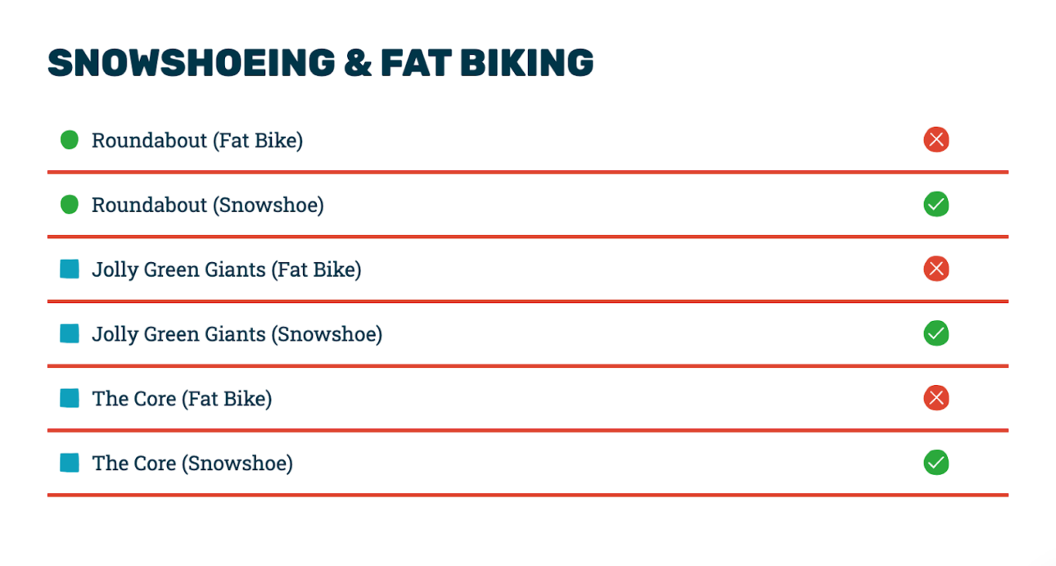Click blue square icon beside The Core (Snowshoe)
Viewport: 1056px width, 566px height.
[70, 463]
